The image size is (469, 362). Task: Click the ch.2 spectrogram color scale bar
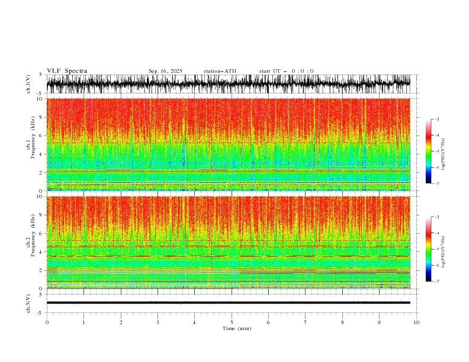428,249
